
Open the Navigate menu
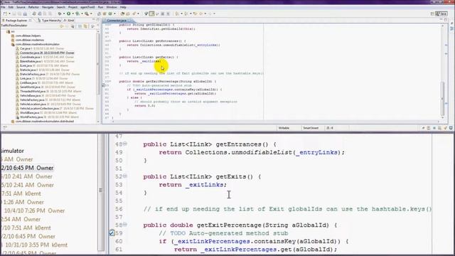click(48, 7)
